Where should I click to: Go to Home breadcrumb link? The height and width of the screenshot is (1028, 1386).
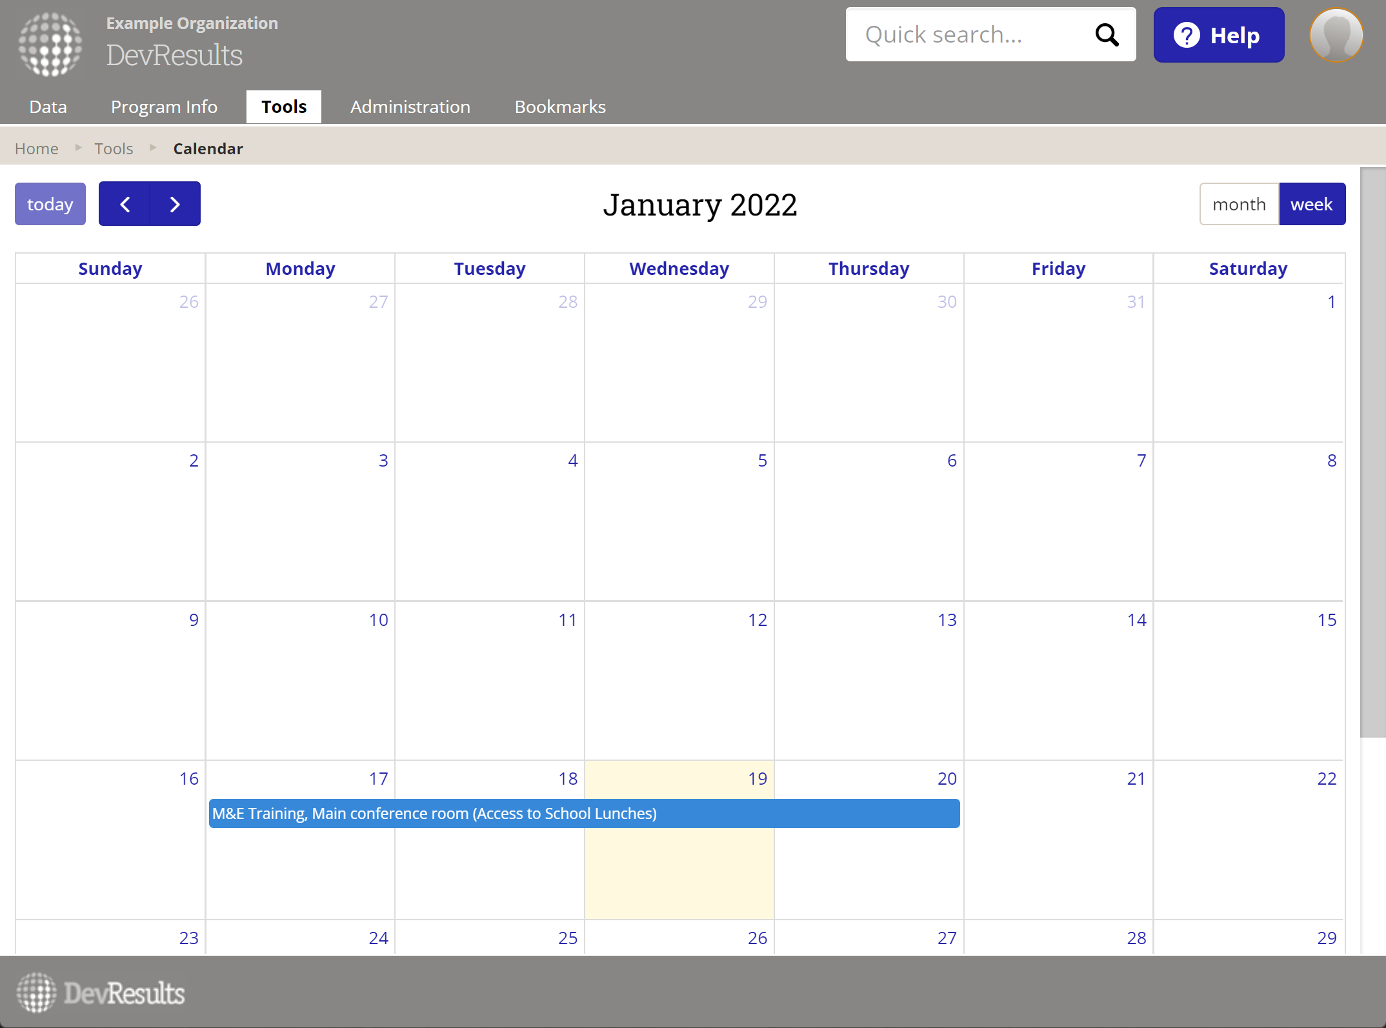tap(37, 148)
